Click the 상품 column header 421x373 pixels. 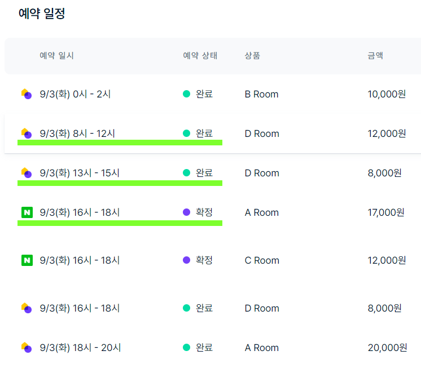pos(252,56)
